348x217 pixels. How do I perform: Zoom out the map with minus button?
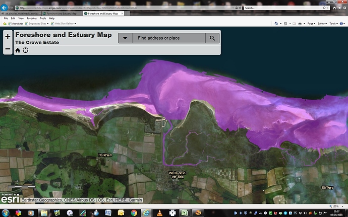point(8,49)
